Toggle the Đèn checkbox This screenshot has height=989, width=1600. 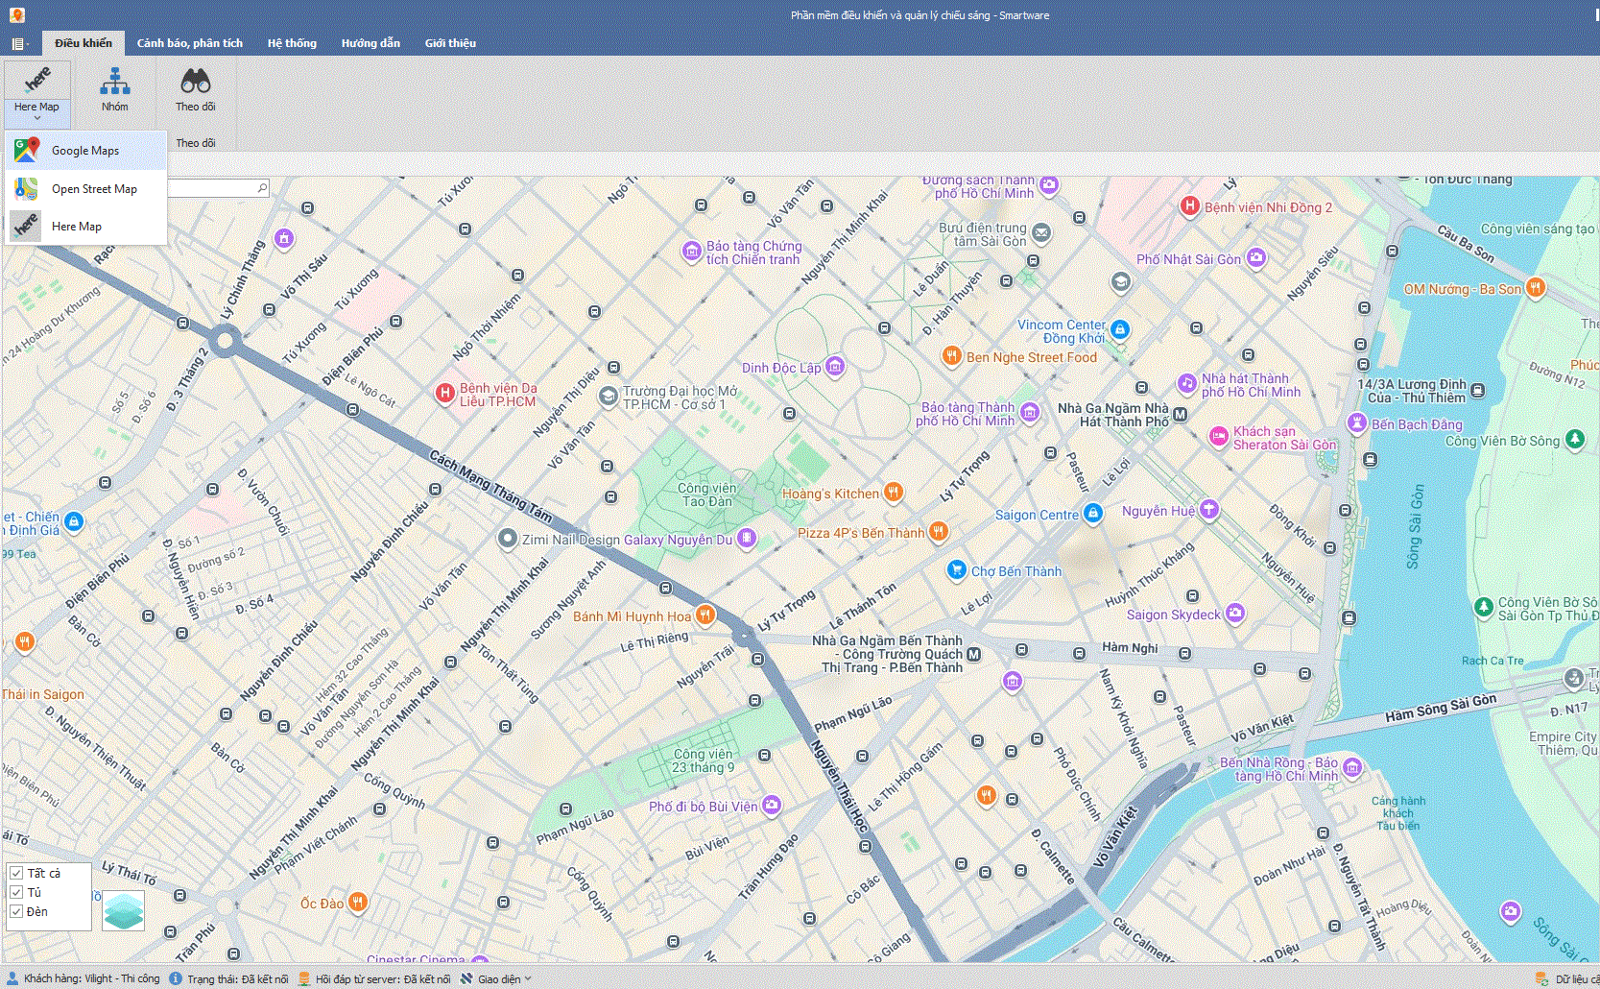16,911
